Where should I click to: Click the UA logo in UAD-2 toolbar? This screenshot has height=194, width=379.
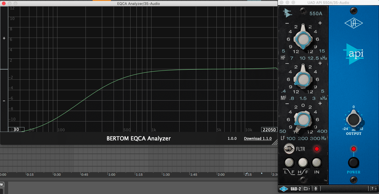tap(284, 189)
